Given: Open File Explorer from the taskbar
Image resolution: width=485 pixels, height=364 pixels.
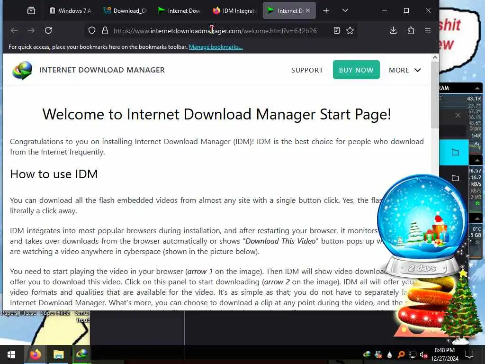Looking at the screenshot, I should [58, 355].
